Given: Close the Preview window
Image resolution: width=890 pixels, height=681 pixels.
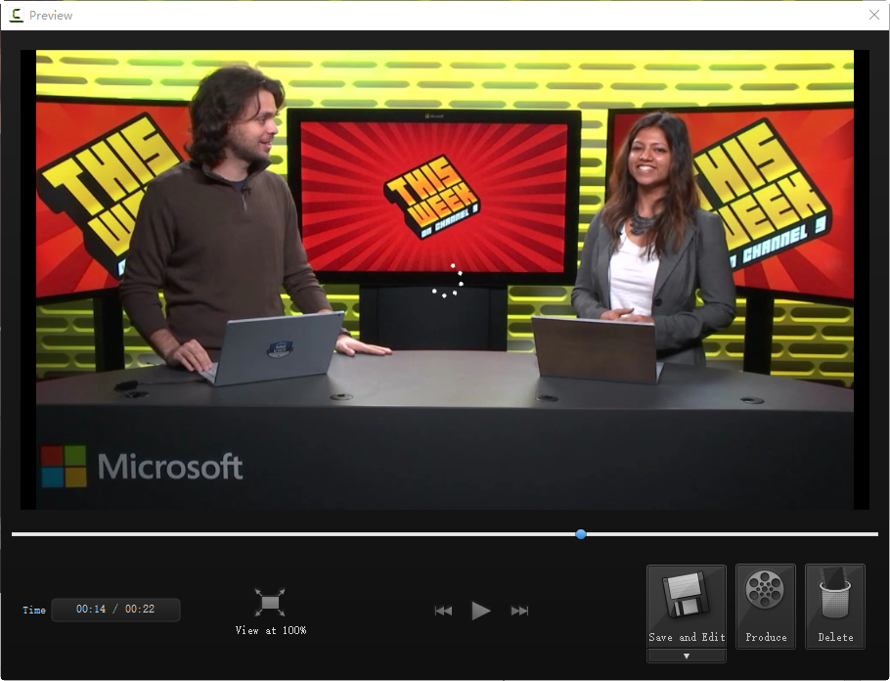Looking at the screenshot, I should pyautogui.click(x=874, y=16).
